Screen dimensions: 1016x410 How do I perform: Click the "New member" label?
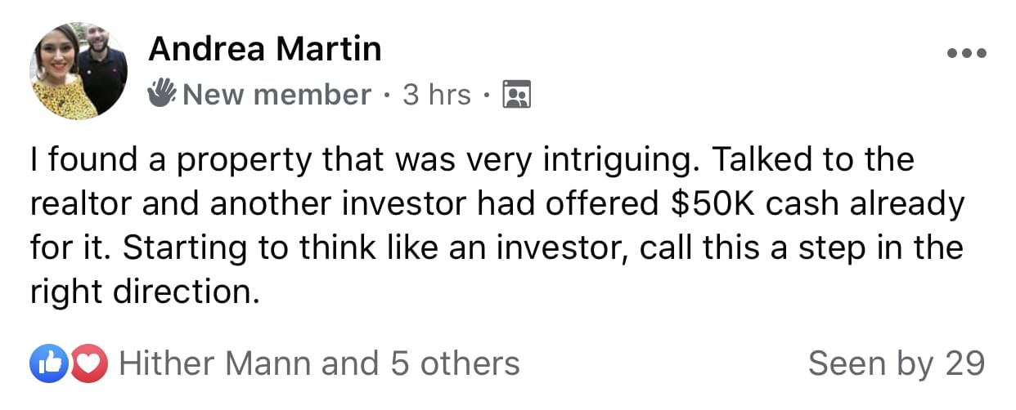(x=277, y=95)
